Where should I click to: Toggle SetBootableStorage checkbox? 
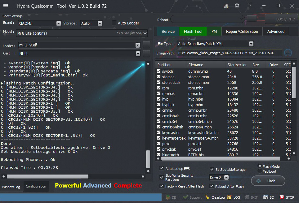212,169
